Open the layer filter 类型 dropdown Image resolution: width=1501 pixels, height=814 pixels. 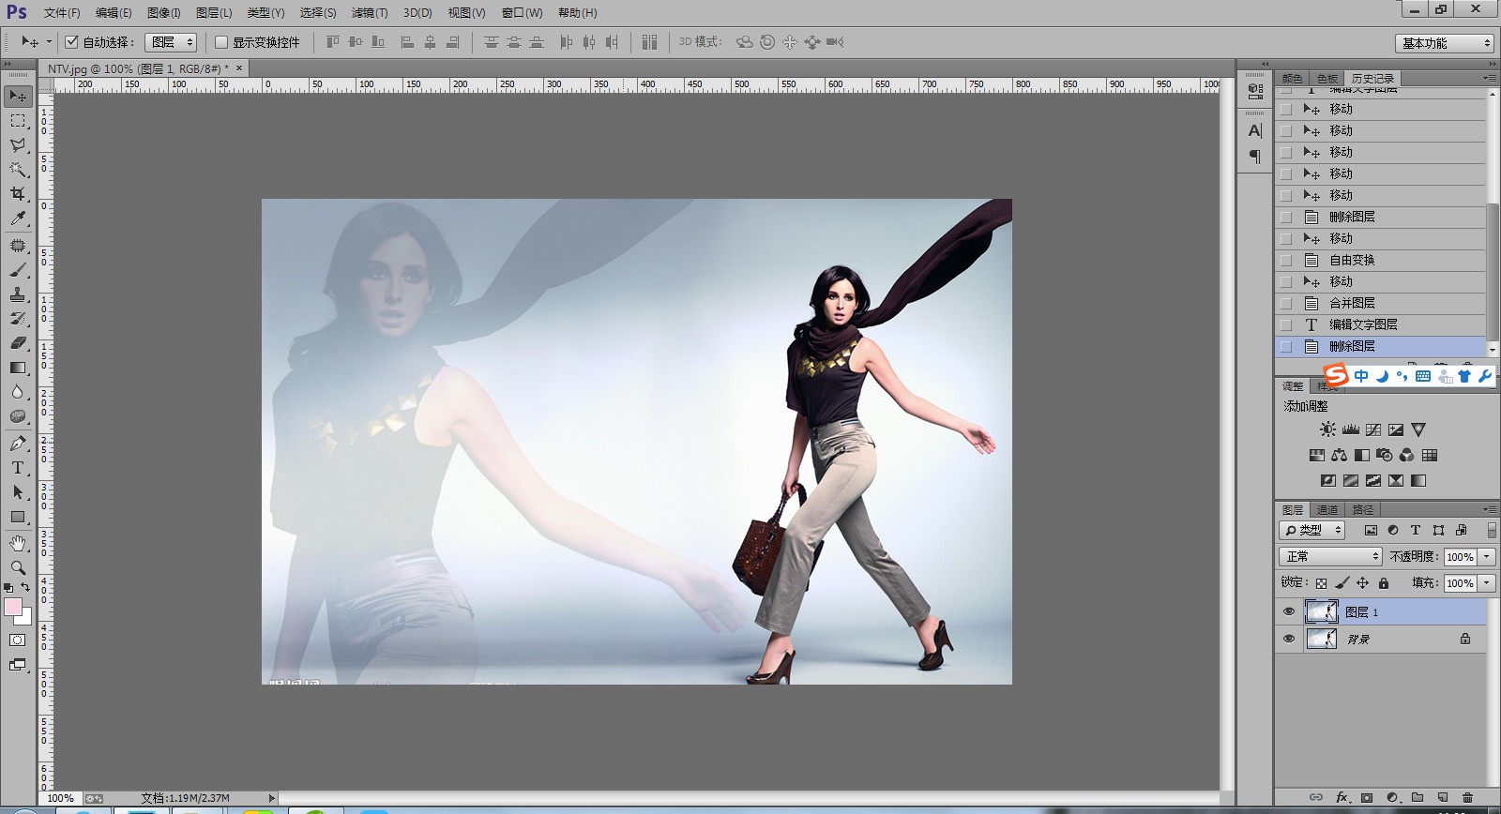[x=1312, y=530]
